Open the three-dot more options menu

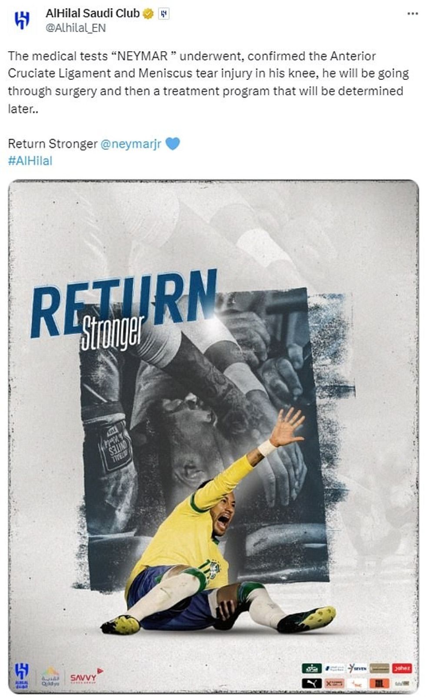tap(412, 14)
